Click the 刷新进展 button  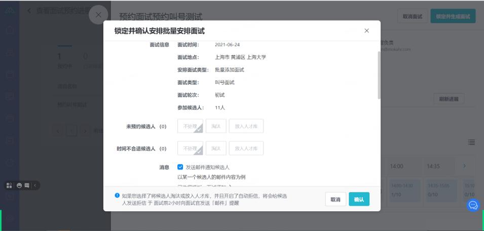(x=449, y=99)
